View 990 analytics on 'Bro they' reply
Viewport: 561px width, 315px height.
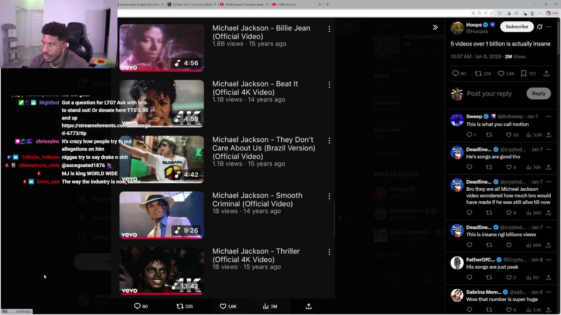tap(533, 213)
